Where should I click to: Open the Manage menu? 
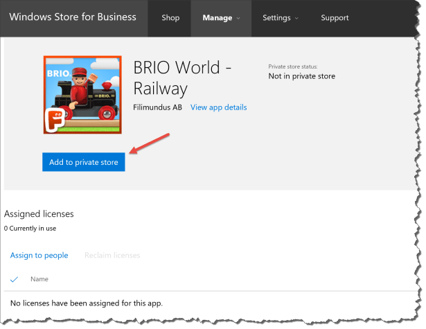pos(218,18)
